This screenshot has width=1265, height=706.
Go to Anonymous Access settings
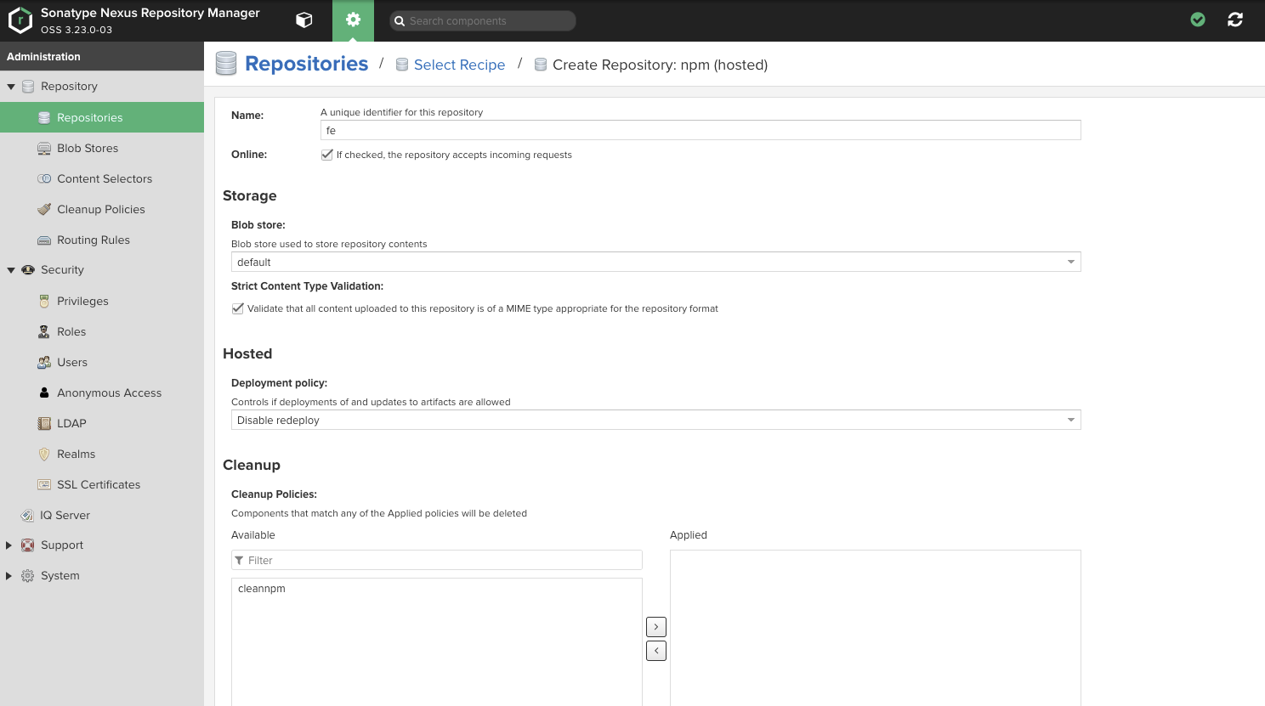109,393
